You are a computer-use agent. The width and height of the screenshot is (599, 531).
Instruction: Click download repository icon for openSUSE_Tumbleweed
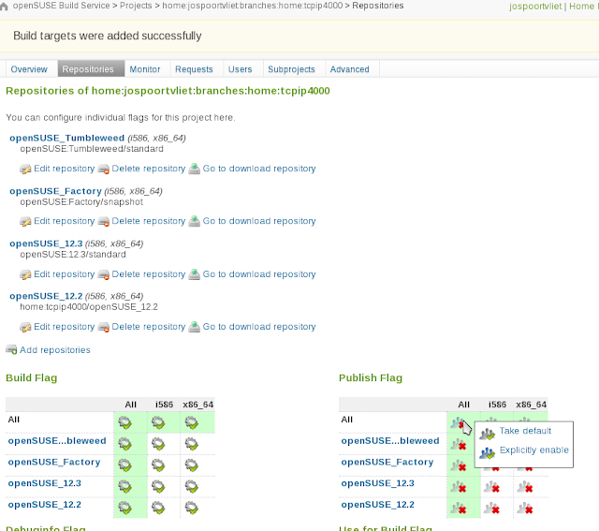pos(194,169)
